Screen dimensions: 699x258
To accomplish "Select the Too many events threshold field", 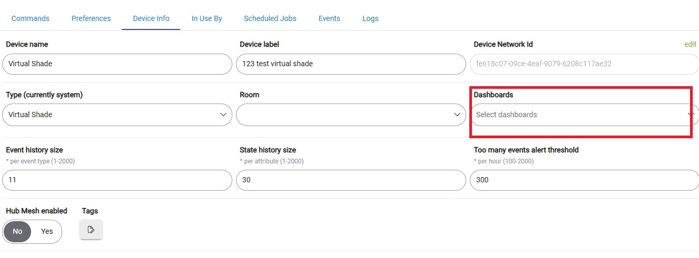I will [x=584, y=180].
